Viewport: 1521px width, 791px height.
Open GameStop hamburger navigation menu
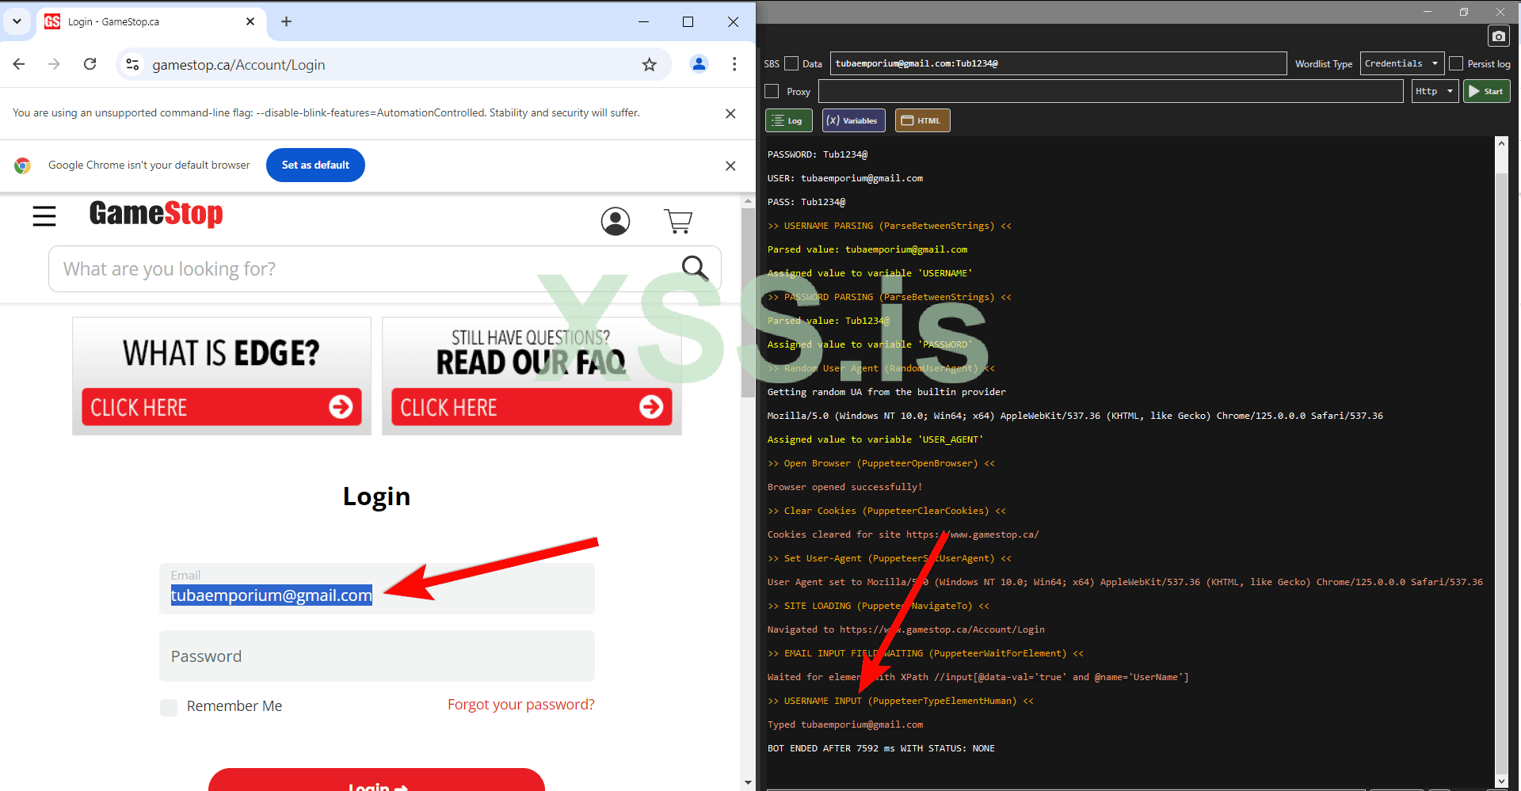coord(44,215)
